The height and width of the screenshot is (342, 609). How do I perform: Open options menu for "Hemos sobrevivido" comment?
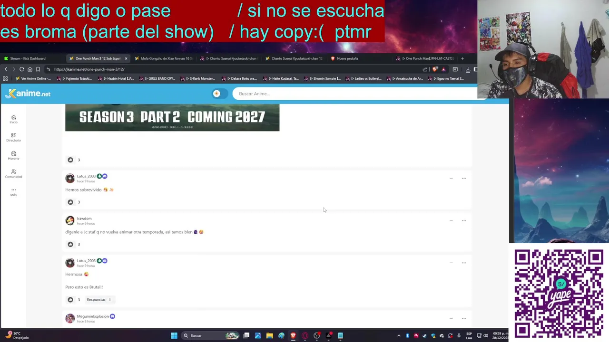(x=464, y=178)
